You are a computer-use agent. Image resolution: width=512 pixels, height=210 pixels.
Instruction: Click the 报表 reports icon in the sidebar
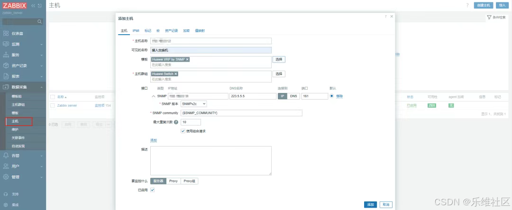tap(6, 76)
